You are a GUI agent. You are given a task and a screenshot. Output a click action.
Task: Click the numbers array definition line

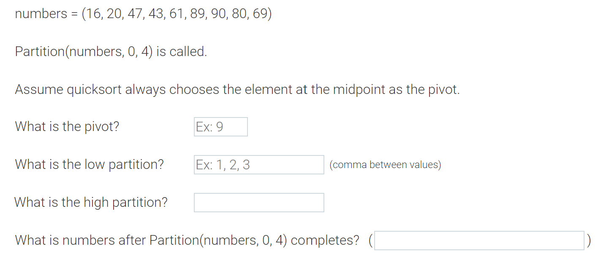[143, 13]
